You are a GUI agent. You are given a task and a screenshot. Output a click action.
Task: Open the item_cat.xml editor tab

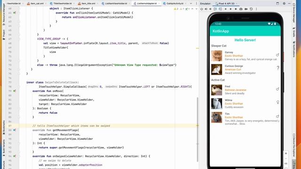pyautogui.click(x=36, y=4)
